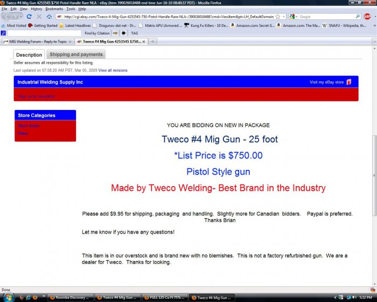Click the search magnifier icon in Google box
377x302 pixels.
(x=358, y=16)
